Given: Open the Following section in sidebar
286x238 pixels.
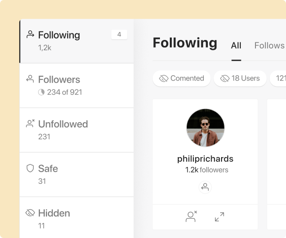Looking at the screenshot, I should coord(77,41).
